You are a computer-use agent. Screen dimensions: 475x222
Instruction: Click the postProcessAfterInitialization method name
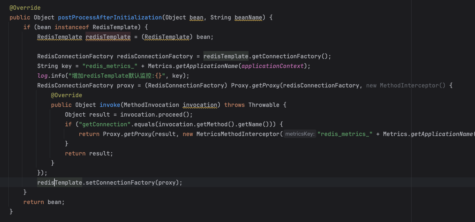(x=110, y=17)
